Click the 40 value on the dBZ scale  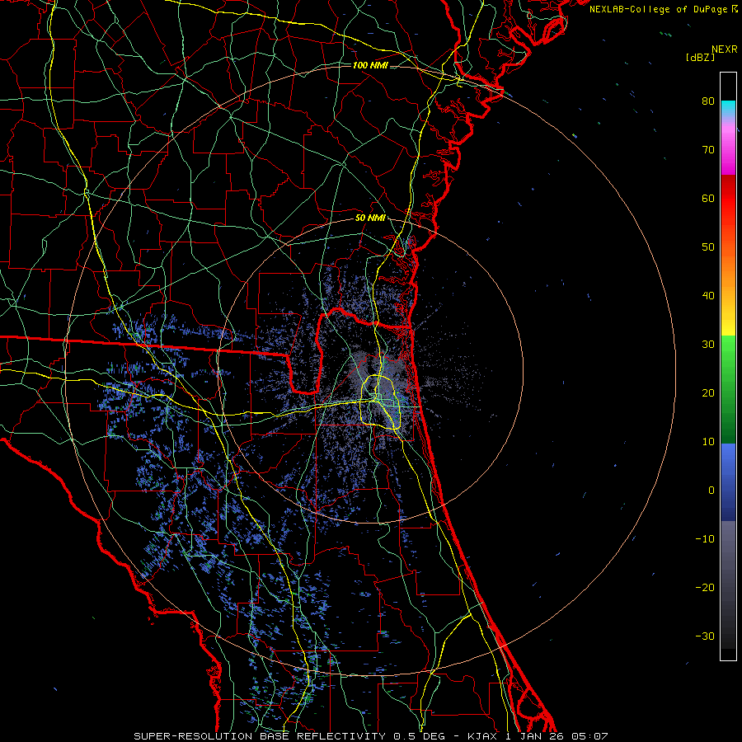click(708, 296)
